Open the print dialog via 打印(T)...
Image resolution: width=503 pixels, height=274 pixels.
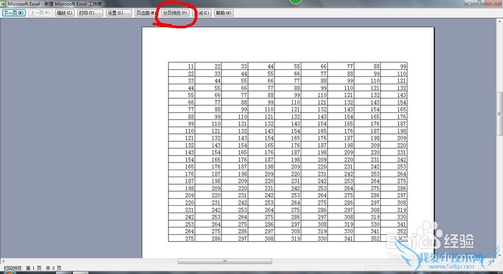click(x=90, y=13)
